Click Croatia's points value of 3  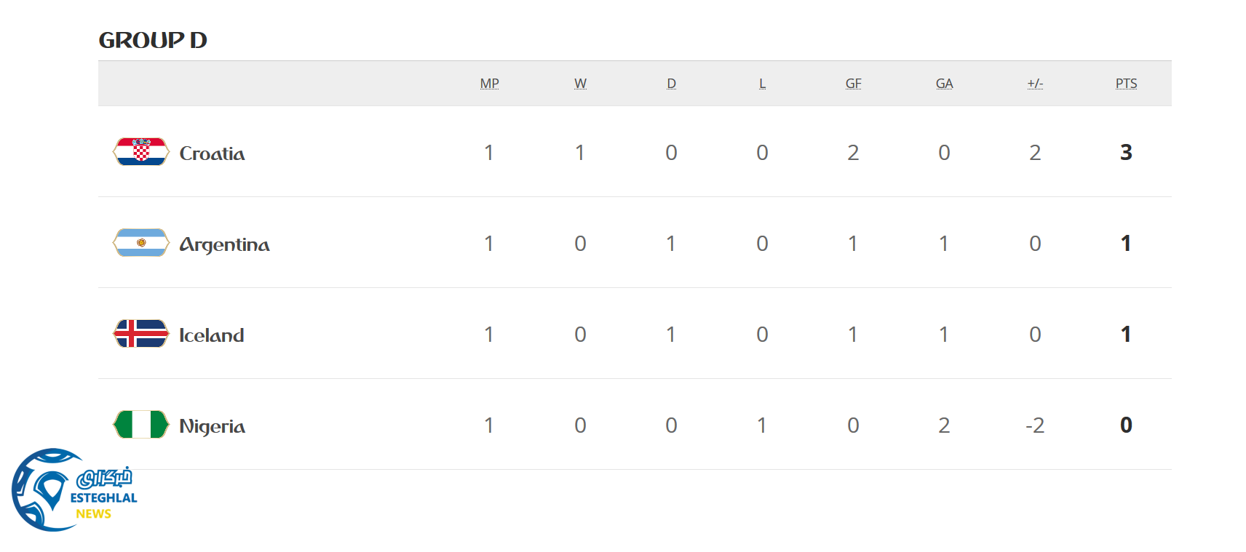click(x=1126, y=152)
